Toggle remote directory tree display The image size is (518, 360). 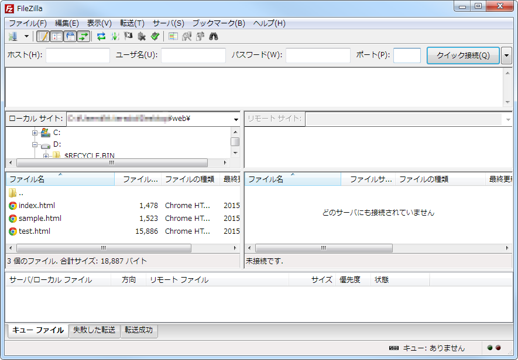click(70, 36)
